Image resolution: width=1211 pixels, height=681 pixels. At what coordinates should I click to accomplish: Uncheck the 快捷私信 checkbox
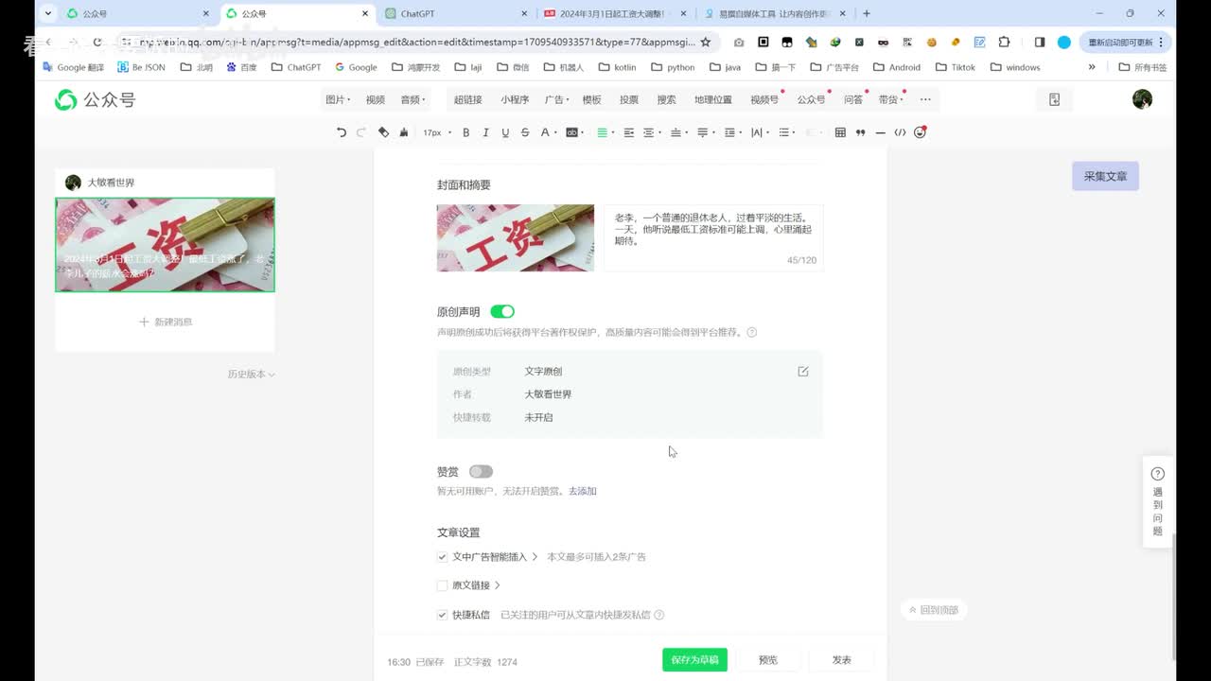point(442,615)
